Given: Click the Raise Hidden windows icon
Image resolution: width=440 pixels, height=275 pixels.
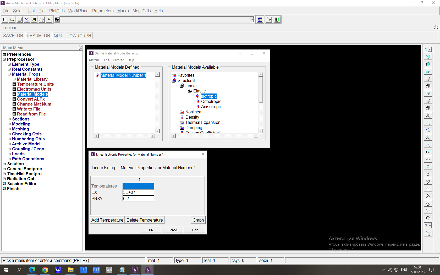Looking at the screenshot, I should 260,20.
